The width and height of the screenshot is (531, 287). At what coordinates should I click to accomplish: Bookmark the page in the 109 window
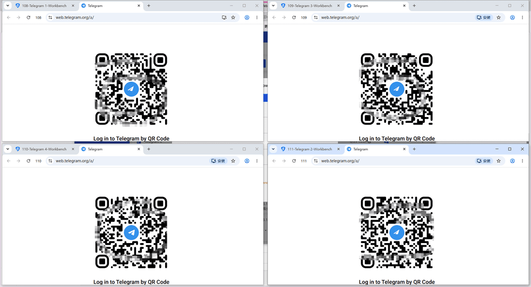point(499,17)
